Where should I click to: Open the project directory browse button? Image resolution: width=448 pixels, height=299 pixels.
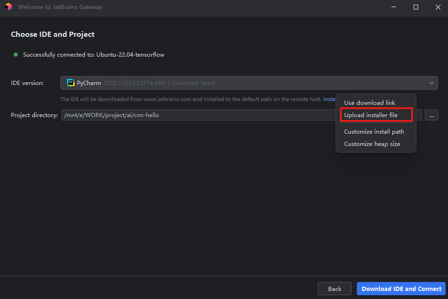click(x=431, y=115)
